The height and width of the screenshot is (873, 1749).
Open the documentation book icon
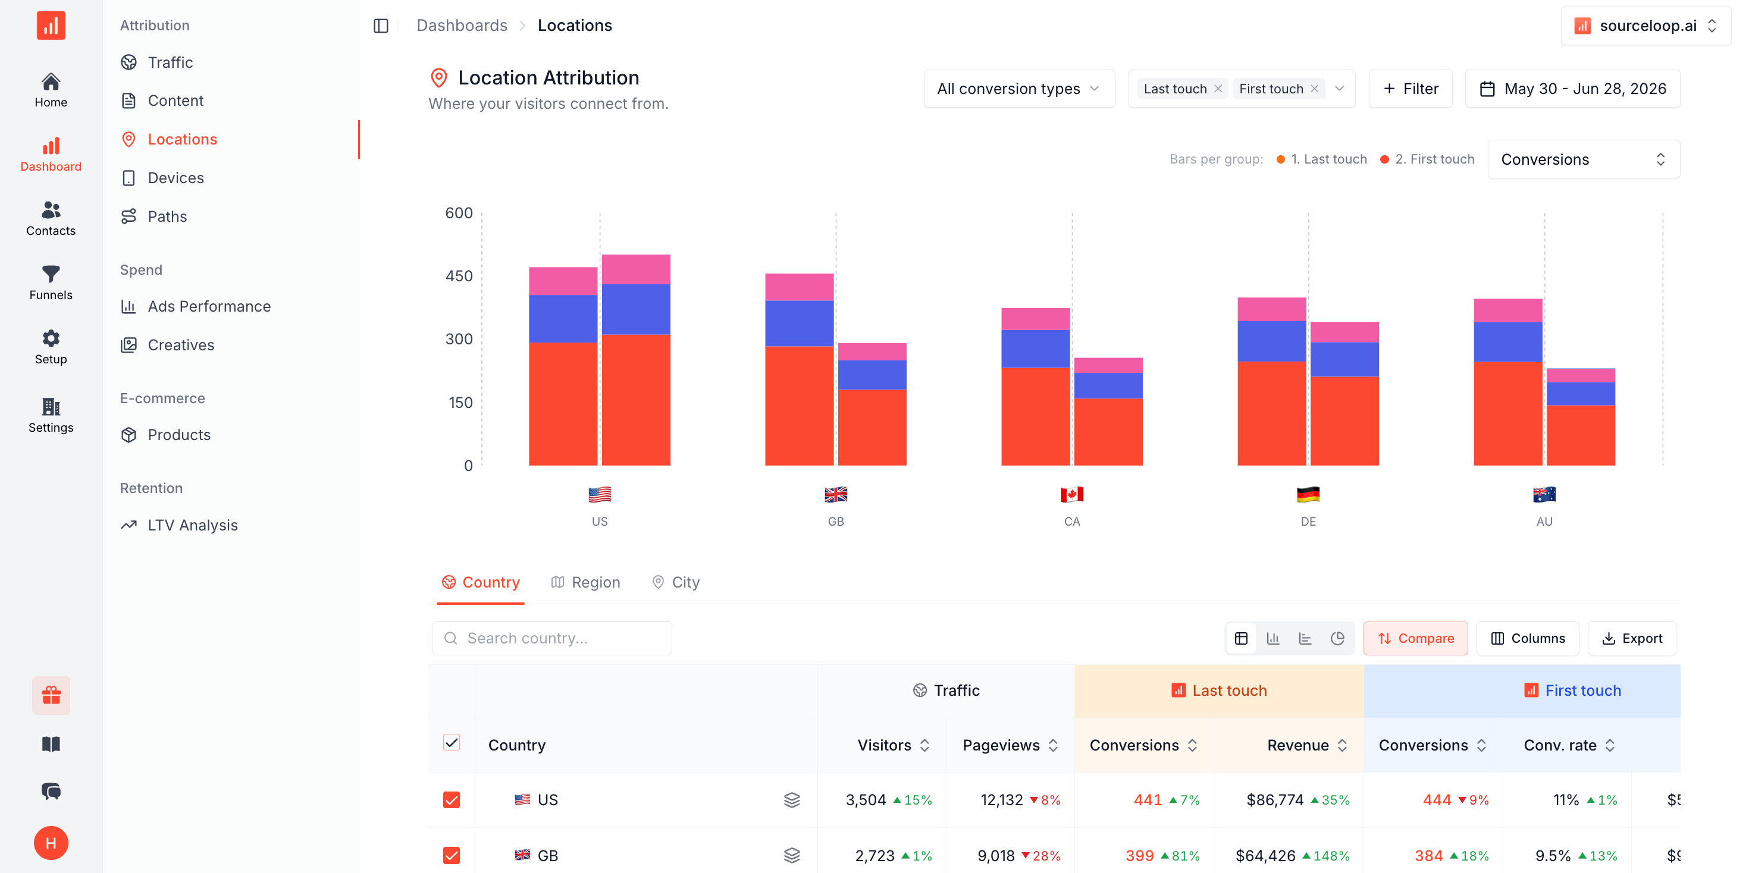(x=51, y=744)
